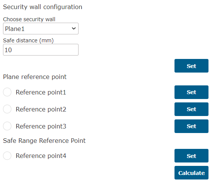Click Set next to Reference point4
This screenshot has height=181, width=210.
coord(191,156)
